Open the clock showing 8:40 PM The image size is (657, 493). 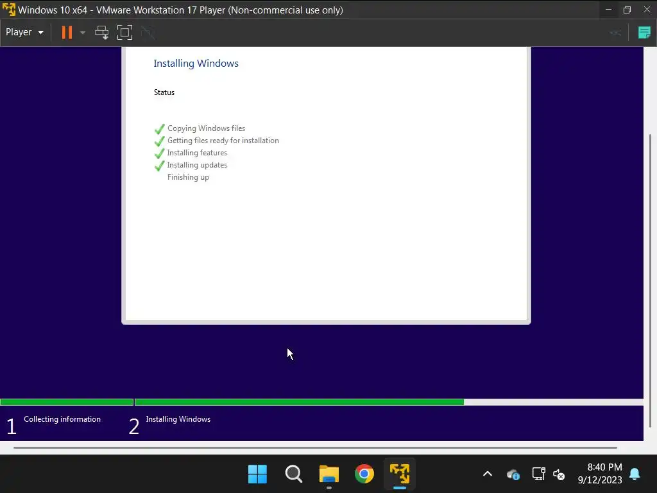coord(600,474)
